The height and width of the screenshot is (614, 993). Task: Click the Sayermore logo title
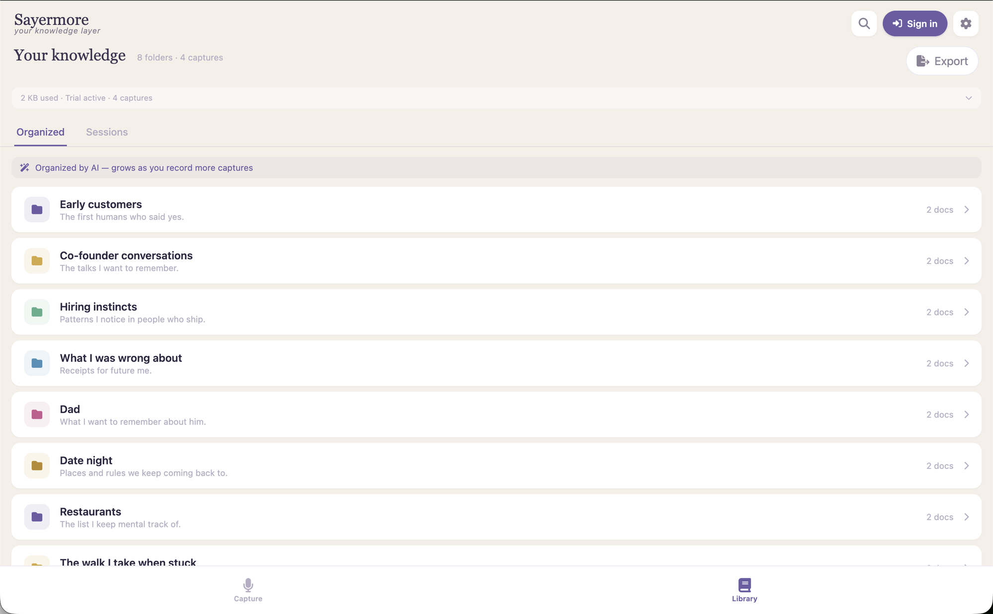[52, 19]
